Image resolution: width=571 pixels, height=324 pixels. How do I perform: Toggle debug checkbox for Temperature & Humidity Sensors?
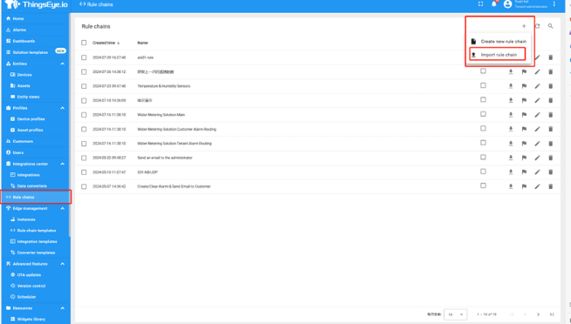point(483,85)
